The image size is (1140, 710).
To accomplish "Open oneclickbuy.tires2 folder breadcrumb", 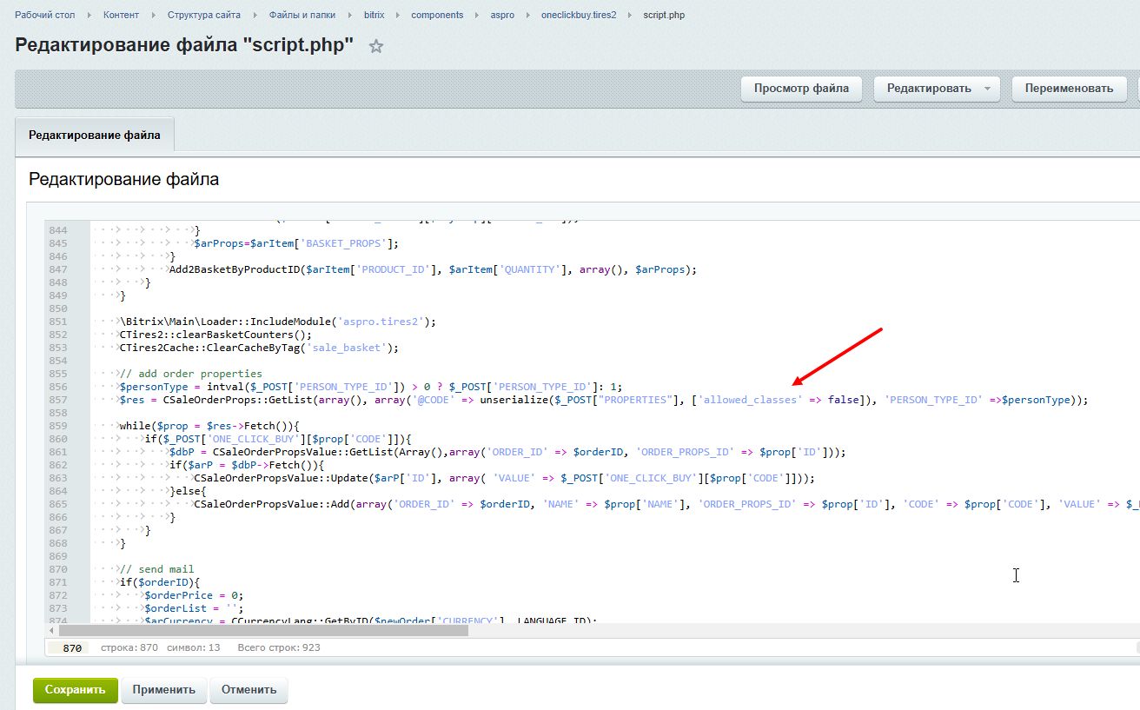I will click(579, 15).
